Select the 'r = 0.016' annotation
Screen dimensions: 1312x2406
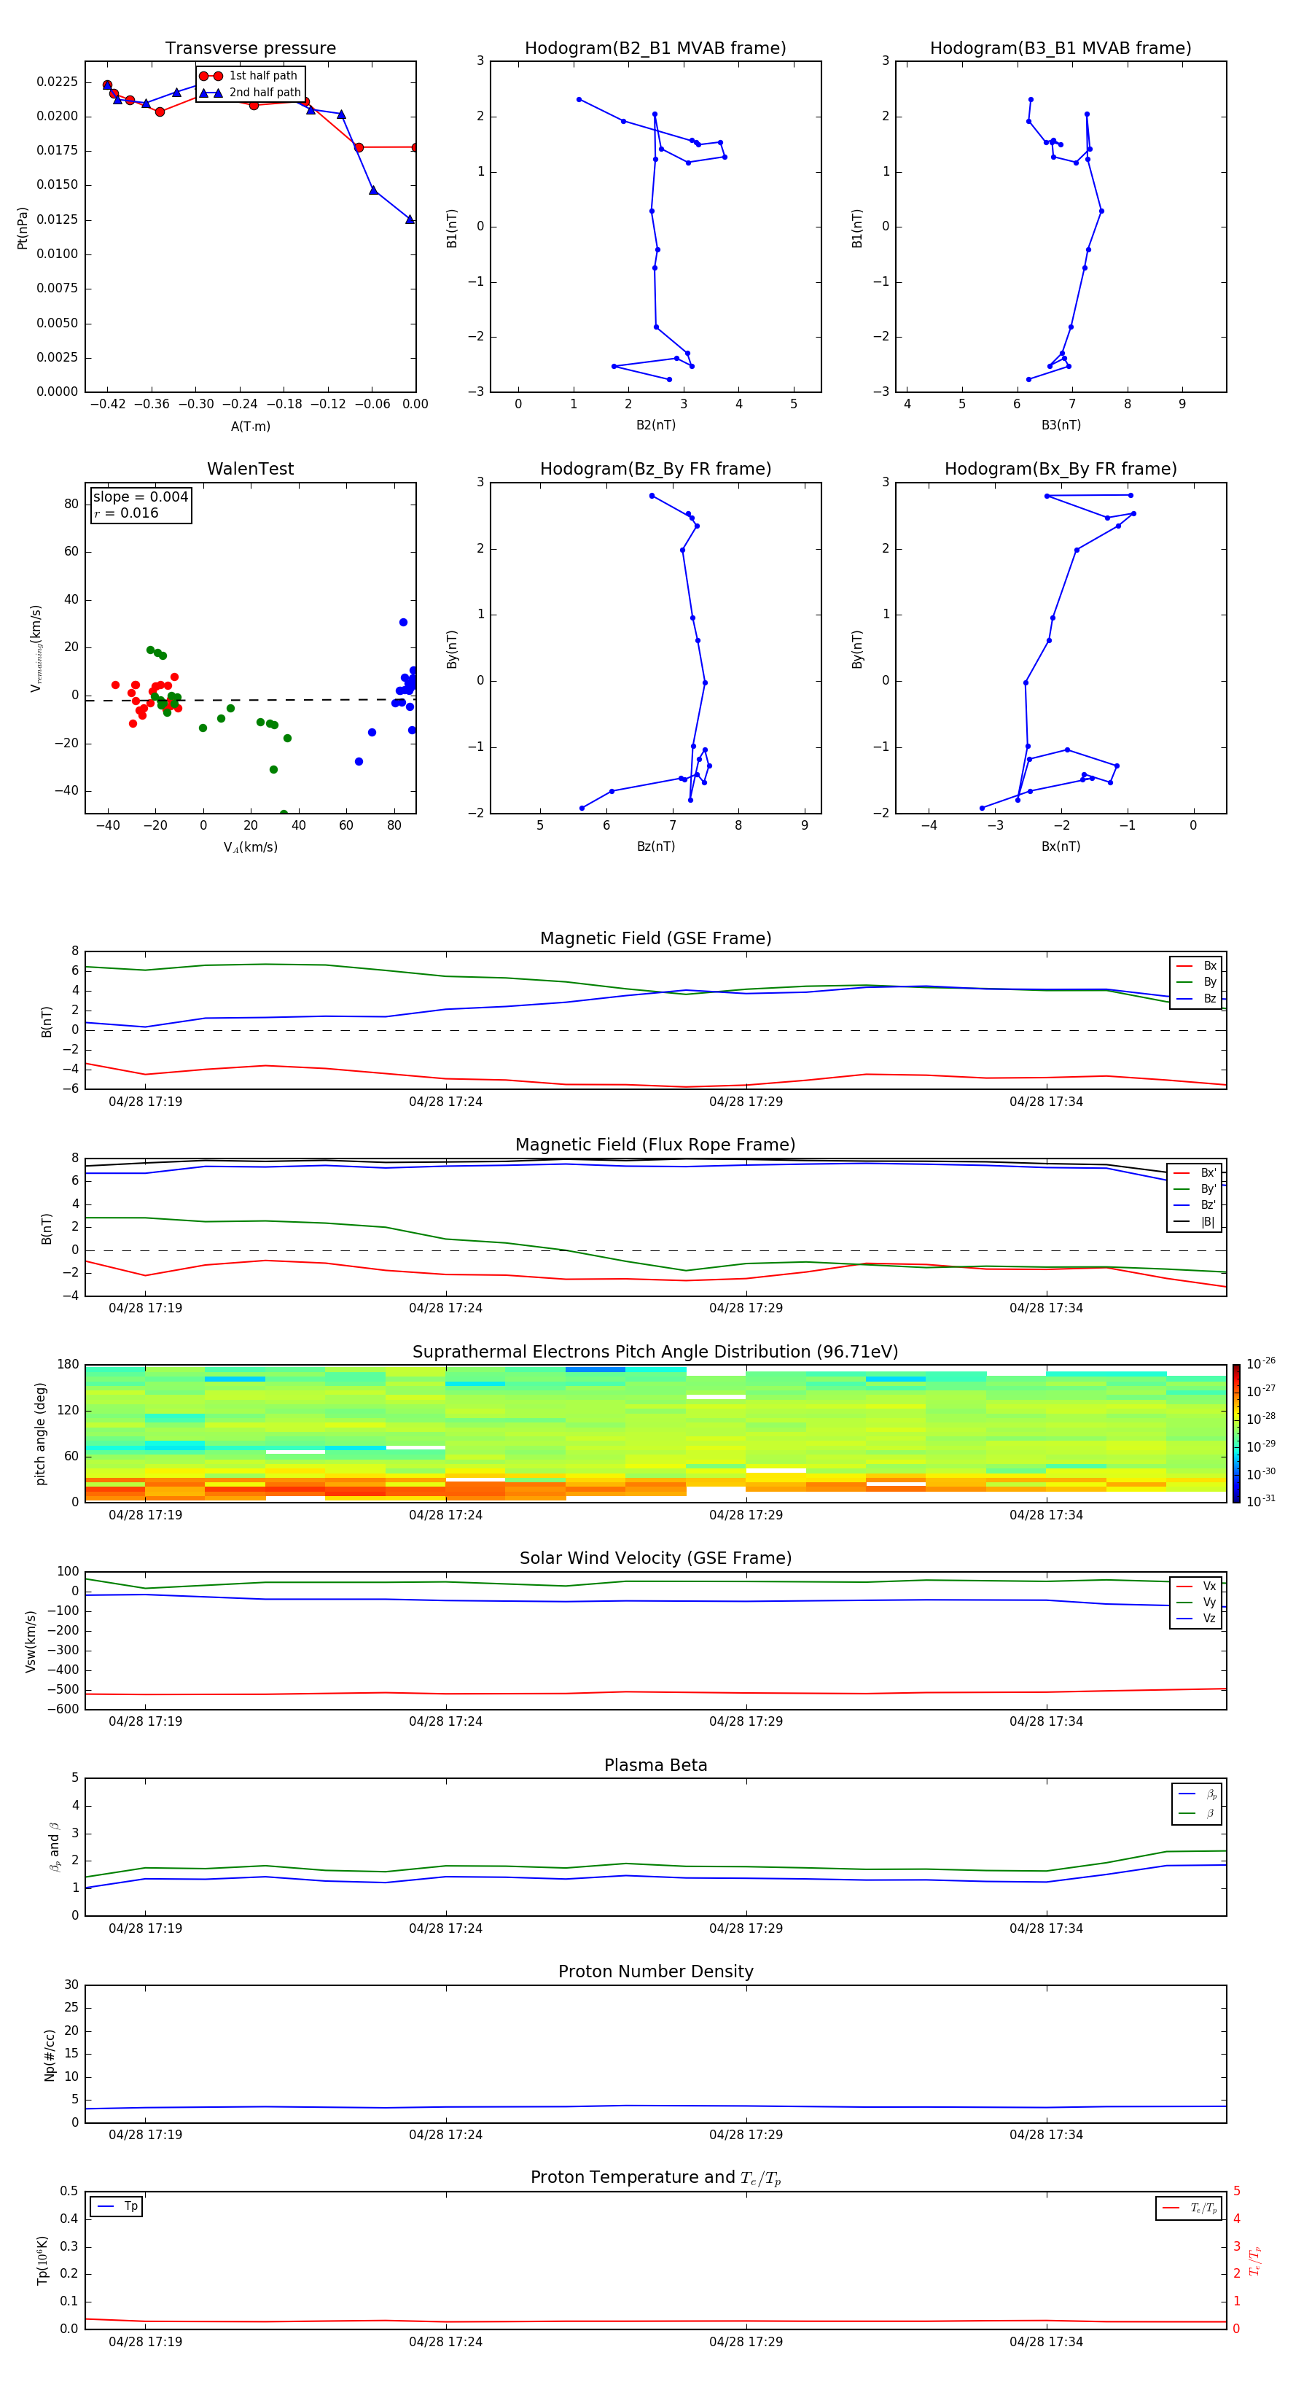pyautogui.click(x=126, y=514)
